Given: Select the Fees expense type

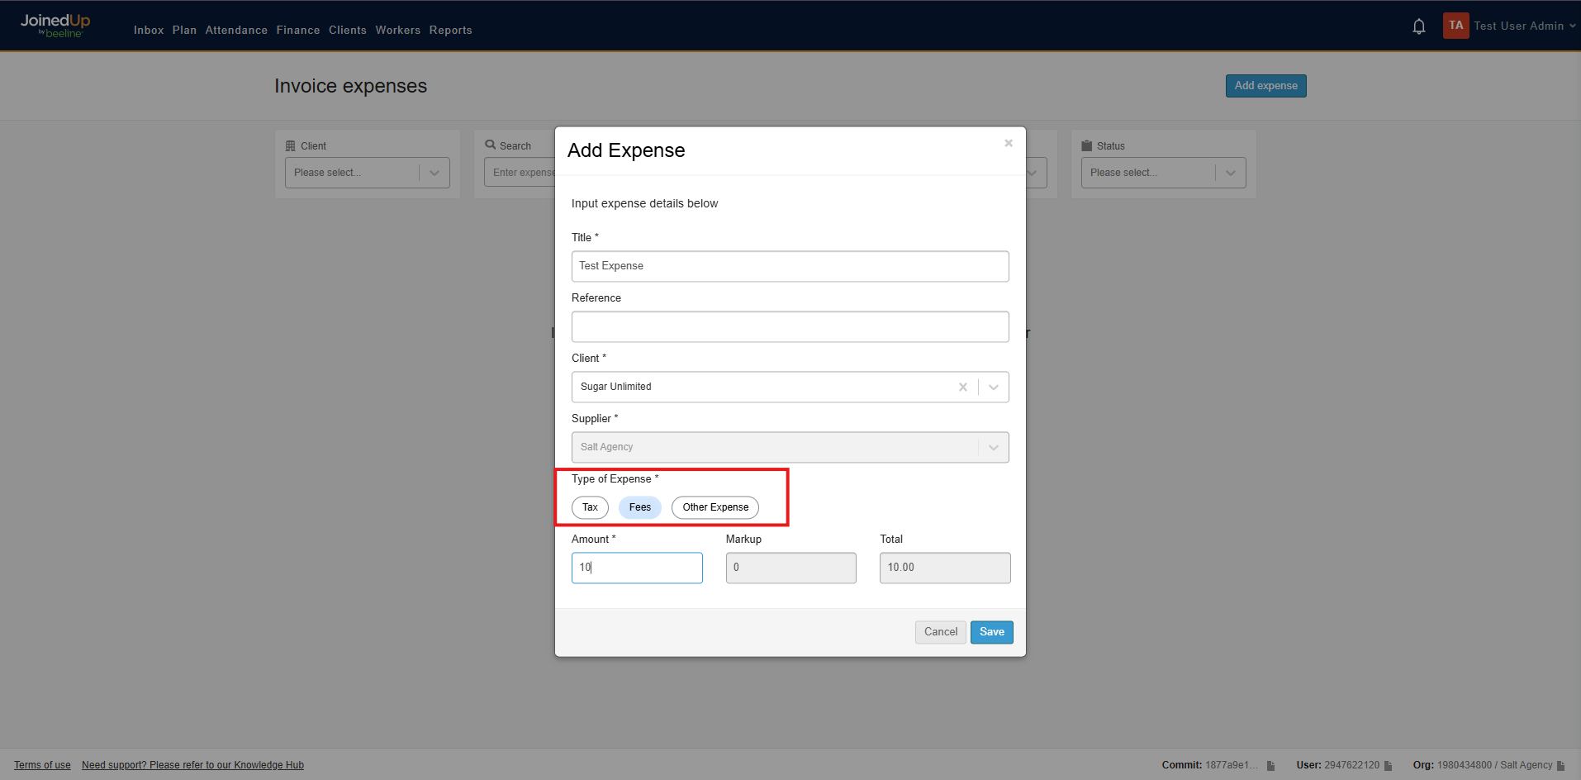Looking at the screenshot, I should tap(639, 507).
